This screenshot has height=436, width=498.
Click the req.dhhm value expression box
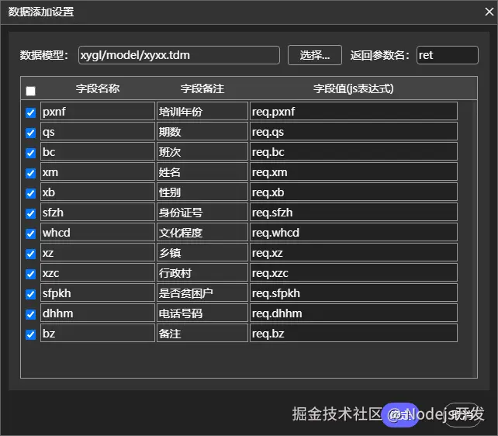(354, 313)
